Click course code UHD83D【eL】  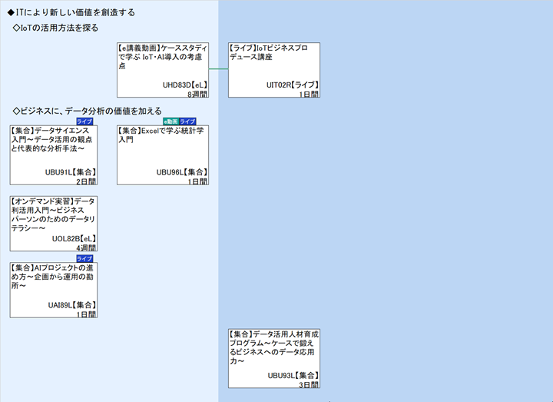(184, 85)
